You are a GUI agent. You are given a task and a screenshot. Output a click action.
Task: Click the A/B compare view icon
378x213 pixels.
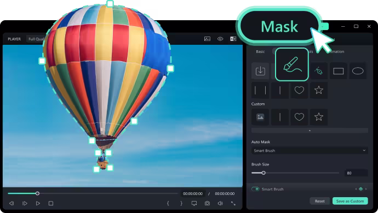click(233, 39)
